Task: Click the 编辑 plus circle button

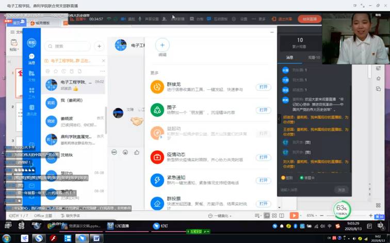Action: pos(163,45)
